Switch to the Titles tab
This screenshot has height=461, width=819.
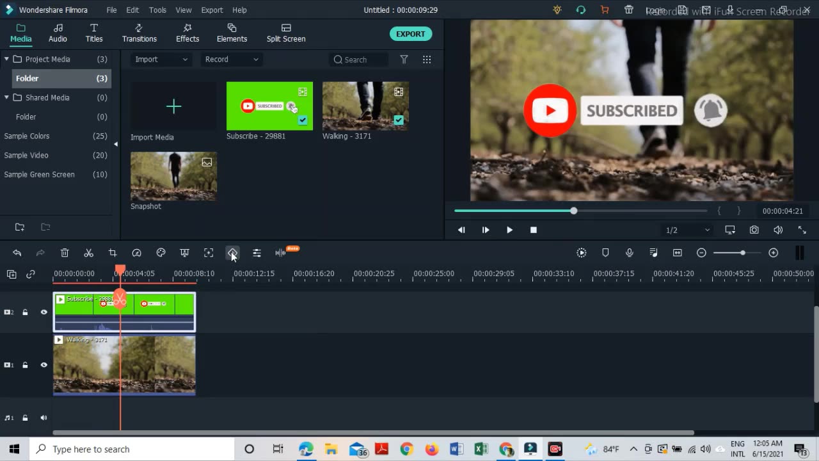[x=94, y=33]
